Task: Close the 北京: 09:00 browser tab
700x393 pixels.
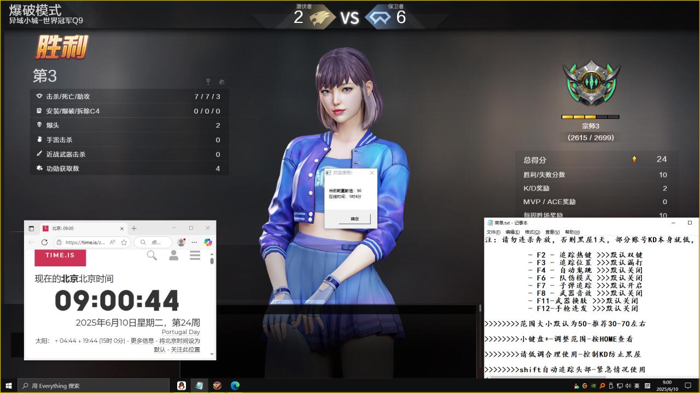Action: pos(122,228)
